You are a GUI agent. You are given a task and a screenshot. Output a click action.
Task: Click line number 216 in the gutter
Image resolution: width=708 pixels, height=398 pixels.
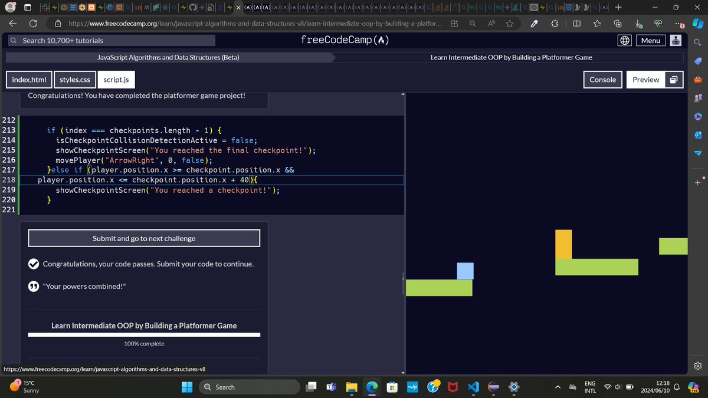[x=8, y=160]
